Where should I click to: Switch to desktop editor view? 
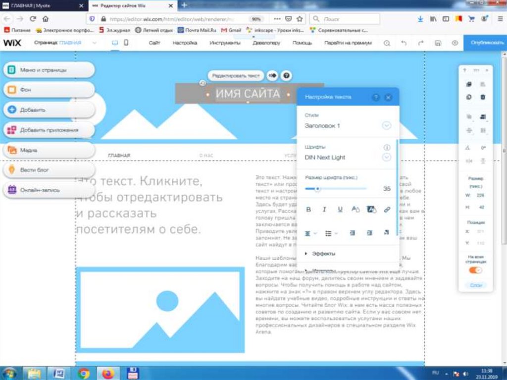(115, 43)
